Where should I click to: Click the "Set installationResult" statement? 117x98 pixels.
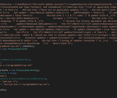[92, 38]
